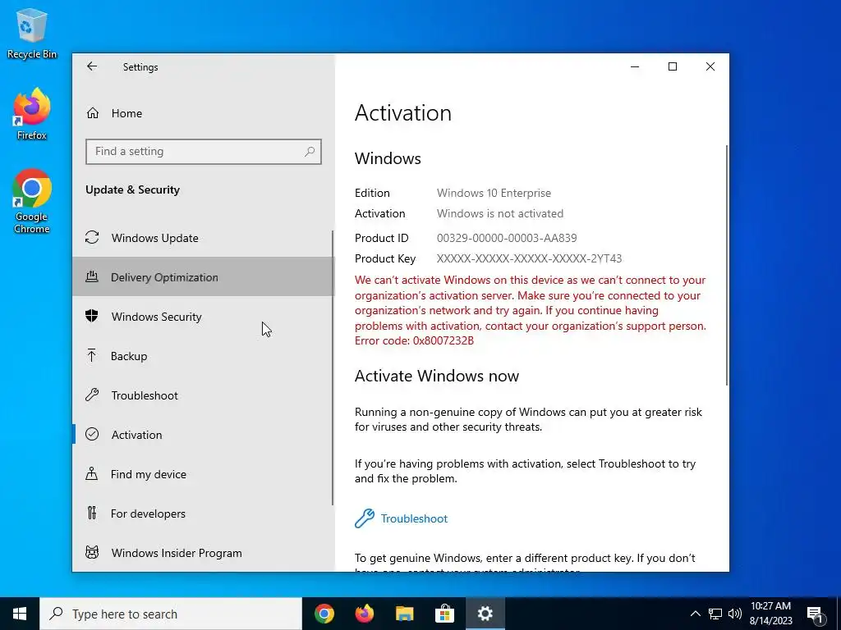Click the back arrow in Settings

[x=92, y=66]
